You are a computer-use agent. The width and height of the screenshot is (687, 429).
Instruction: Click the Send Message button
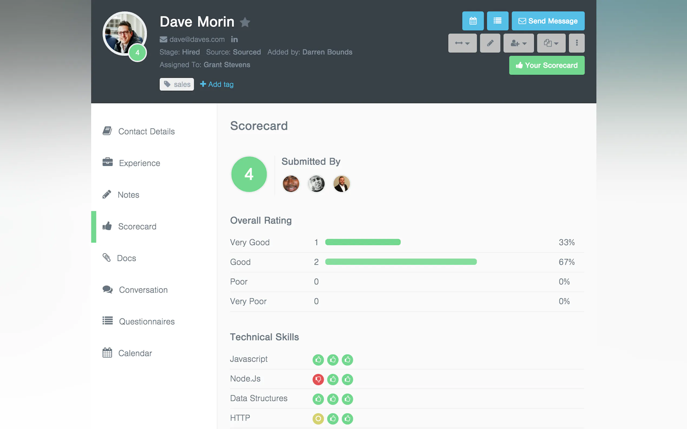[x=547, y=21]
